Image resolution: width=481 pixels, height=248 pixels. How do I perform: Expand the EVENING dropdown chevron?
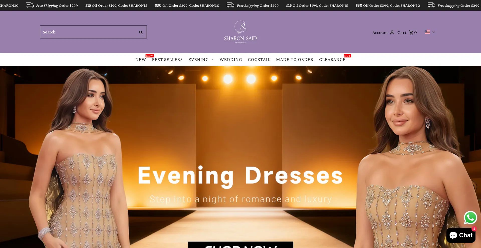point(212,59)
